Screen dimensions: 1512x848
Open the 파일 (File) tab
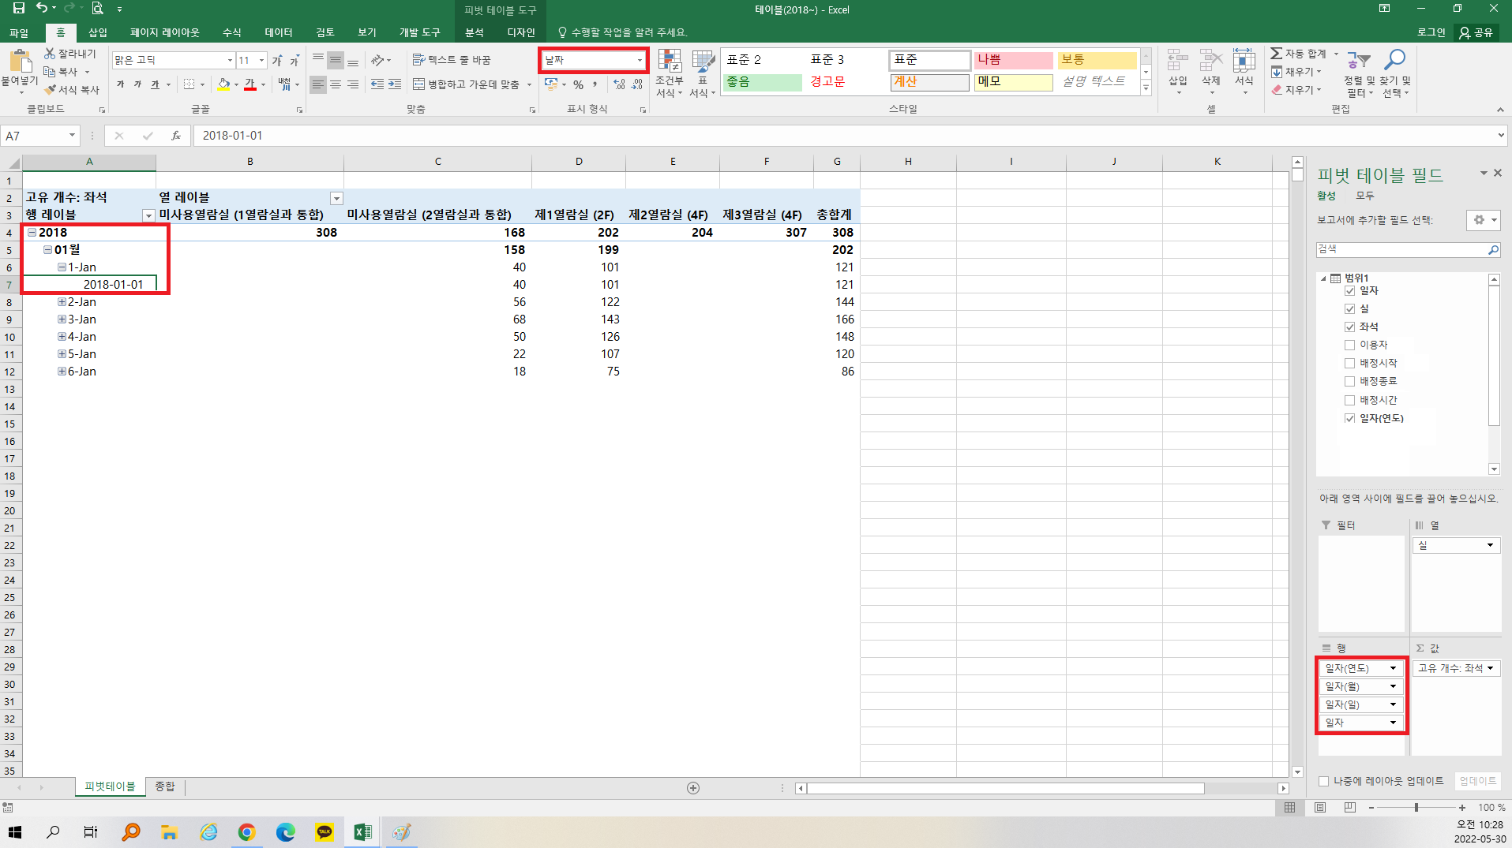click(19, 32)
